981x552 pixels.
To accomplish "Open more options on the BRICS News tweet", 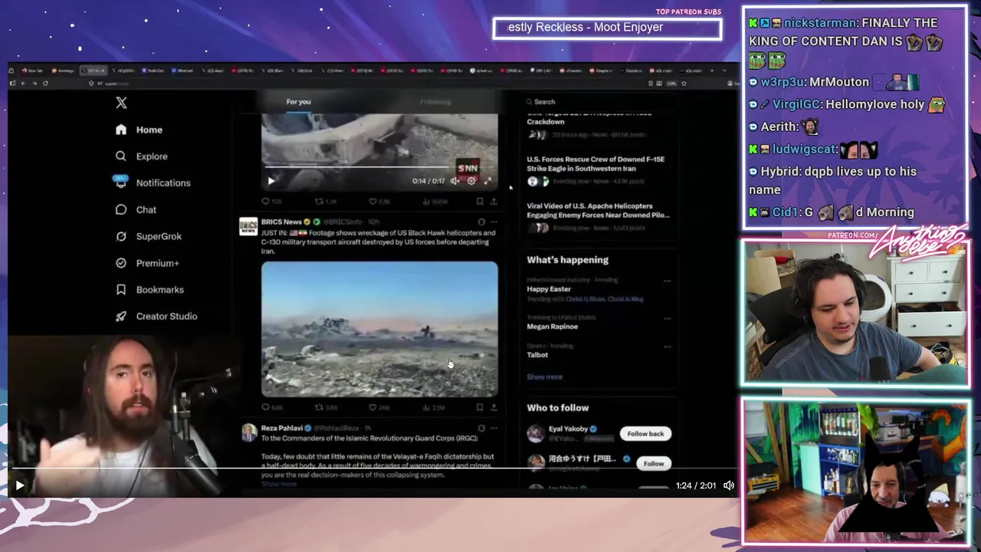I will coord(494,222).
